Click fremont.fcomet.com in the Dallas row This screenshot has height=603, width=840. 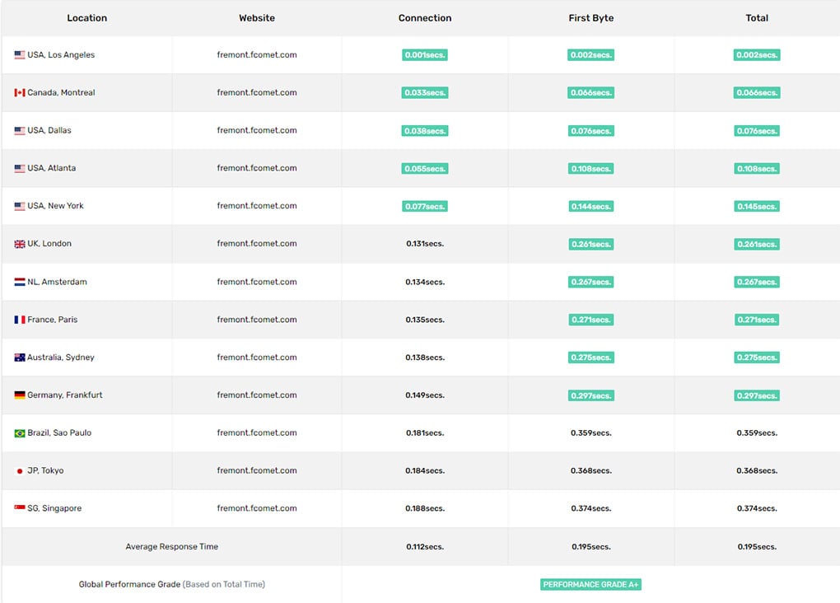click(x=257, y=130)
